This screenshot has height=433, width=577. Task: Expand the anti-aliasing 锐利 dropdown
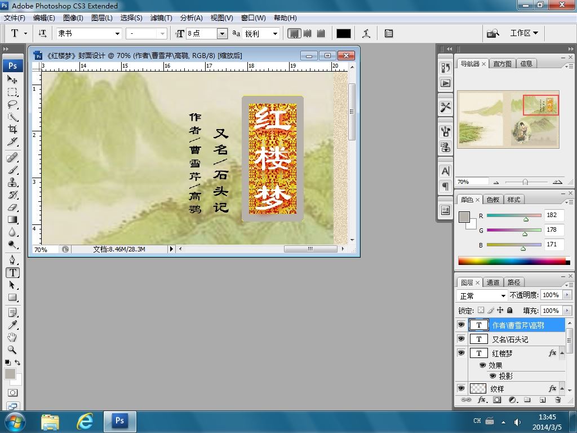[261, 33]
